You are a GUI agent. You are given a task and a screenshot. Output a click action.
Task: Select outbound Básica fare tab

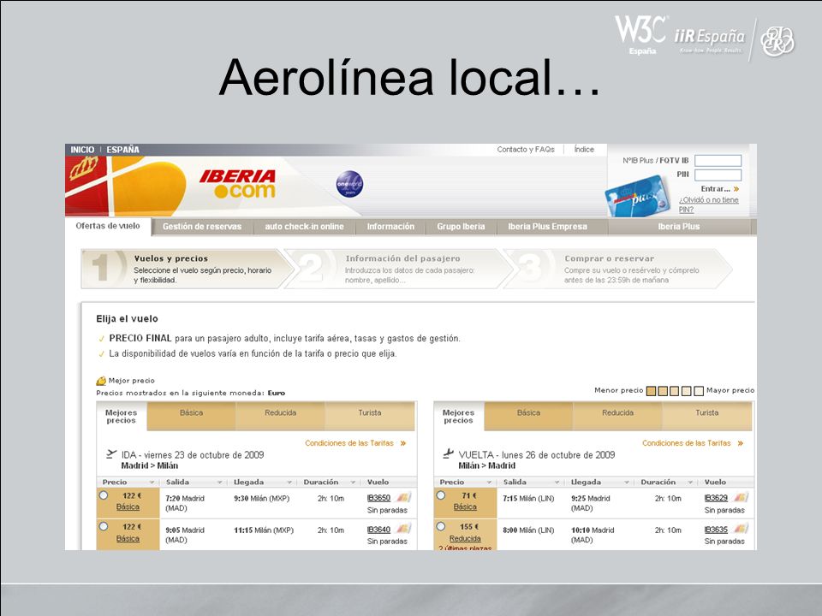point(191,417)
